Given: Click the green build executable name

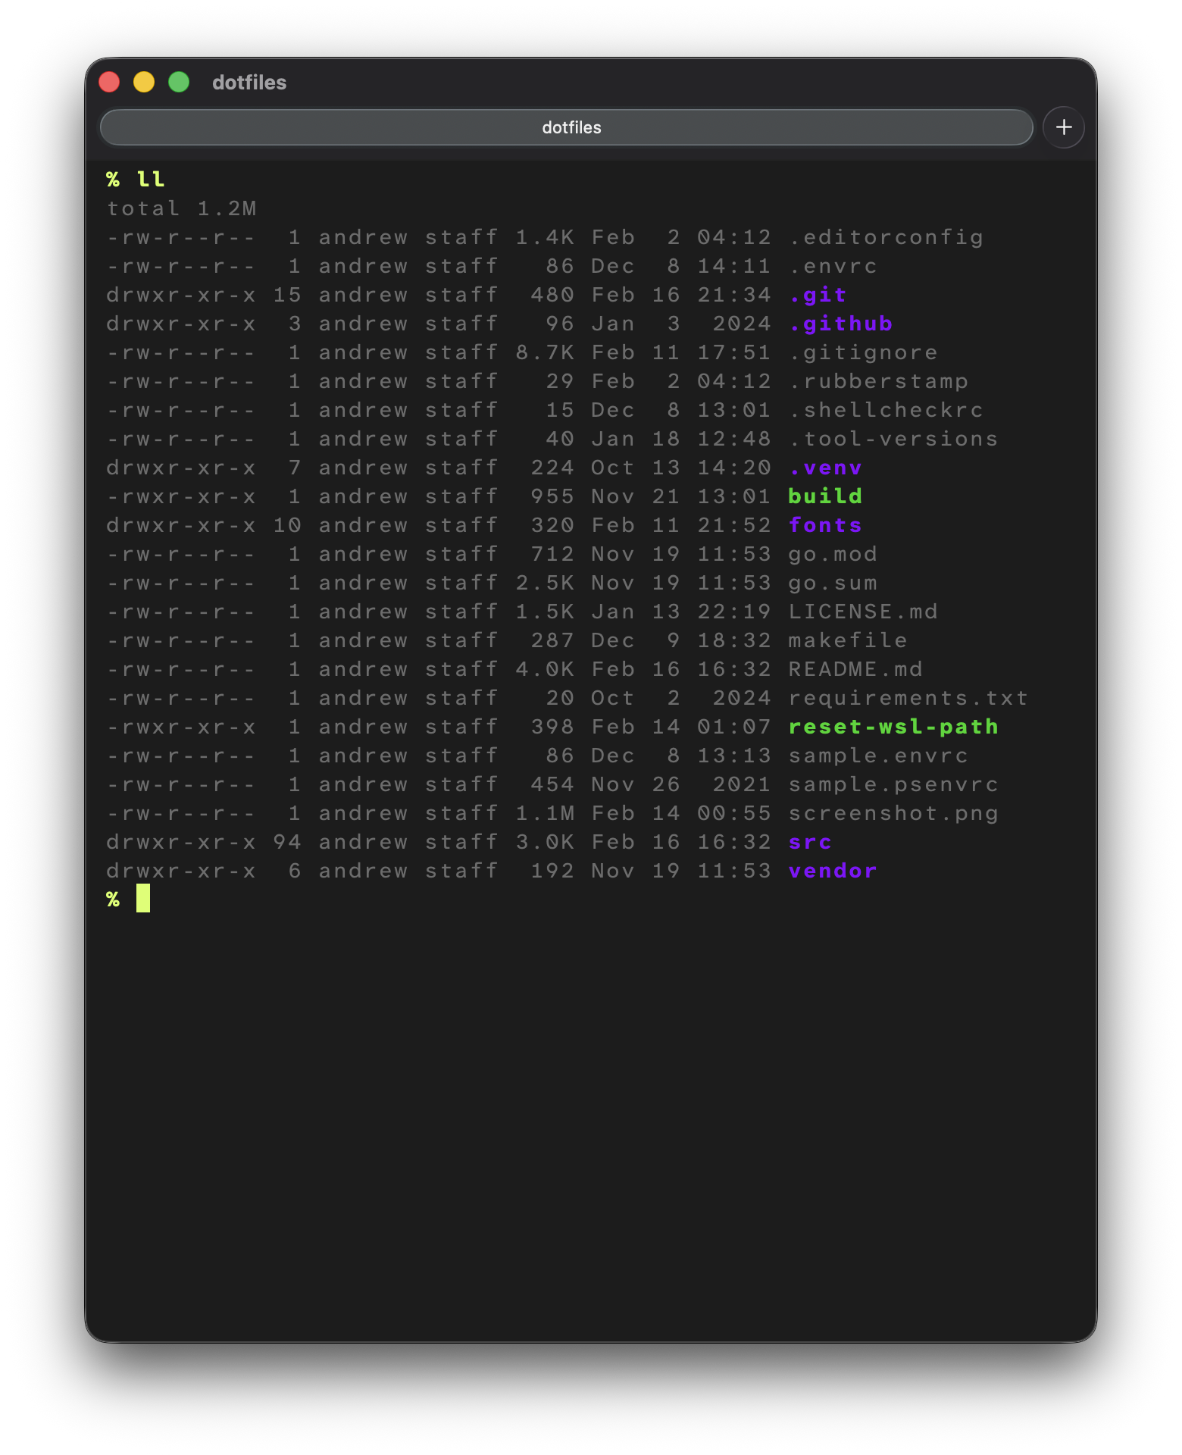Looking at the screenshot, I should pyautogui.click(x=825, y=496).
